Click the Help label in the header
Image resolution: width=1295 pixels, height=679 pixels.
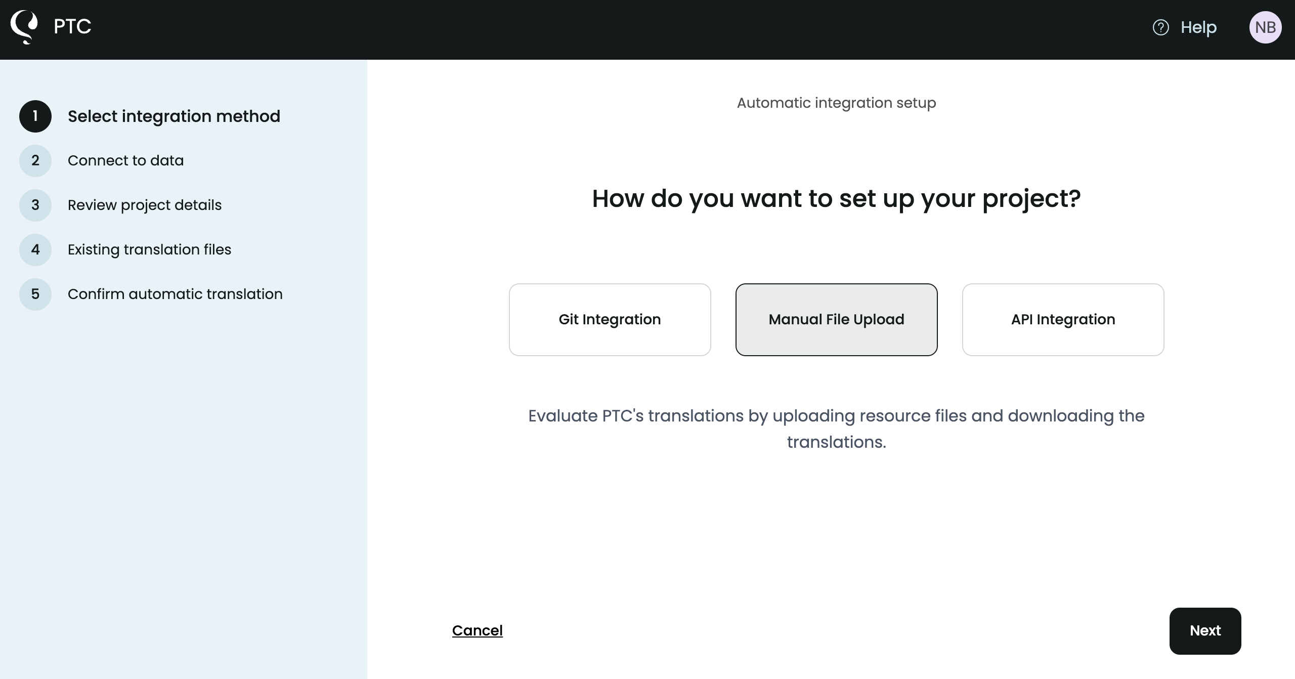point(1198,27)
